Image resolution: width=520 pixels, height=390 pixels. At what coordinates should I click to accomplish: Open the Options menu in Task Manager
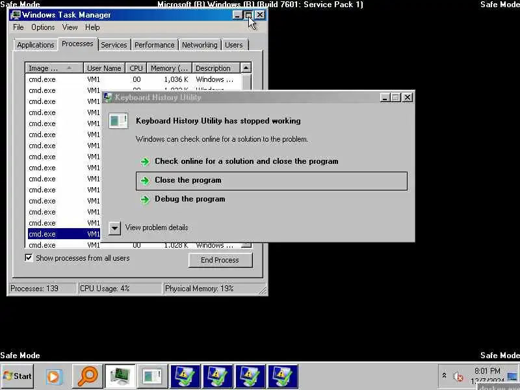tap(43, 27)
